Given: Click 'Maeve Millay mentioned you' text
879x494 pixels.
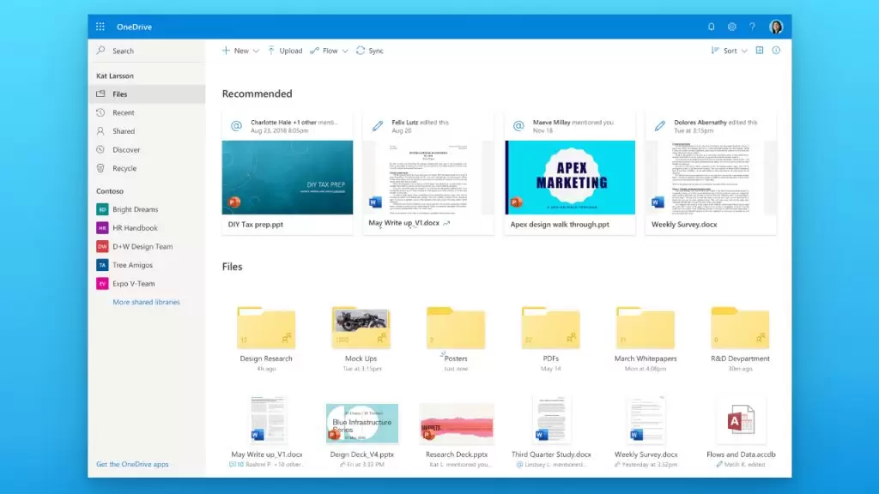Looking at the screenshot, I should click(573, 122).
